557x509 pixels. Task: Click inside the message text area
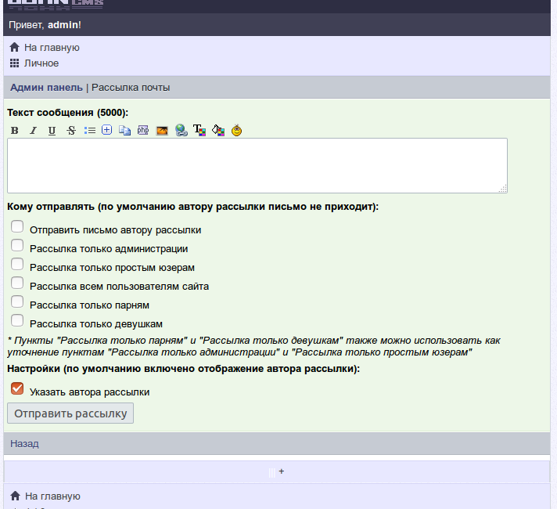[257, 165]
